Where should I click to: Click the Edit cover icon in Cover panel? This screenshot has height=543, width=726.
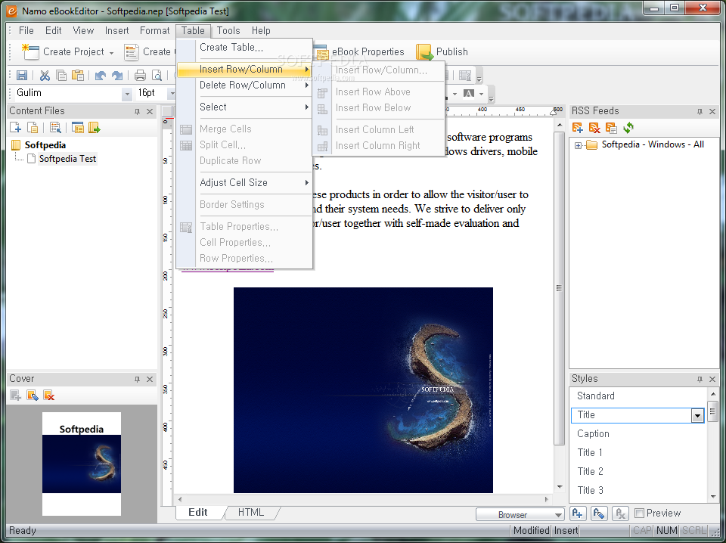pos(33,396)
